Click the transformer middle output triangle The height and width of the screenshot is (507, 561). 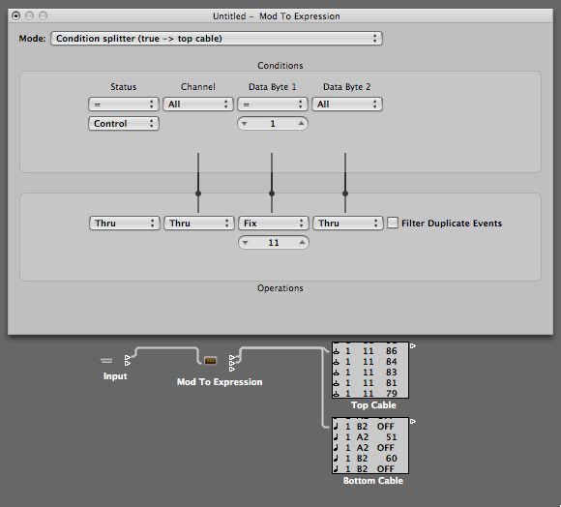[232, 363]
